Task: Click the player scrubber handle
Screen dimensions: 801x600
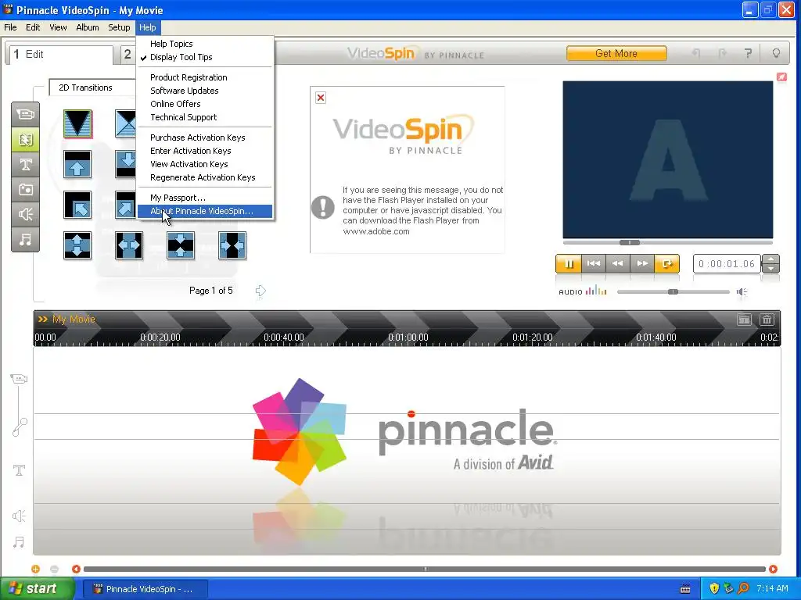Action: (630, 242)
